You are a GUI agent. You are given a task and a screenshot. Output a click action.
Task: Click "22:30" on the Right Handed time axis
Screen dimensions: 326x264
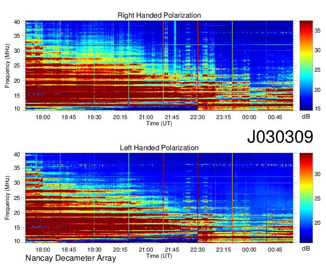point(198,117)
